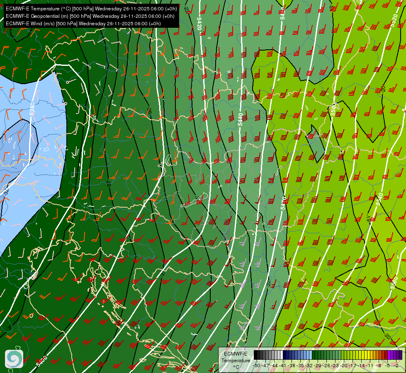Select the ECMWF-E Wind (m/s) title line
Screen dimensions: 406x373
point(83,24)
